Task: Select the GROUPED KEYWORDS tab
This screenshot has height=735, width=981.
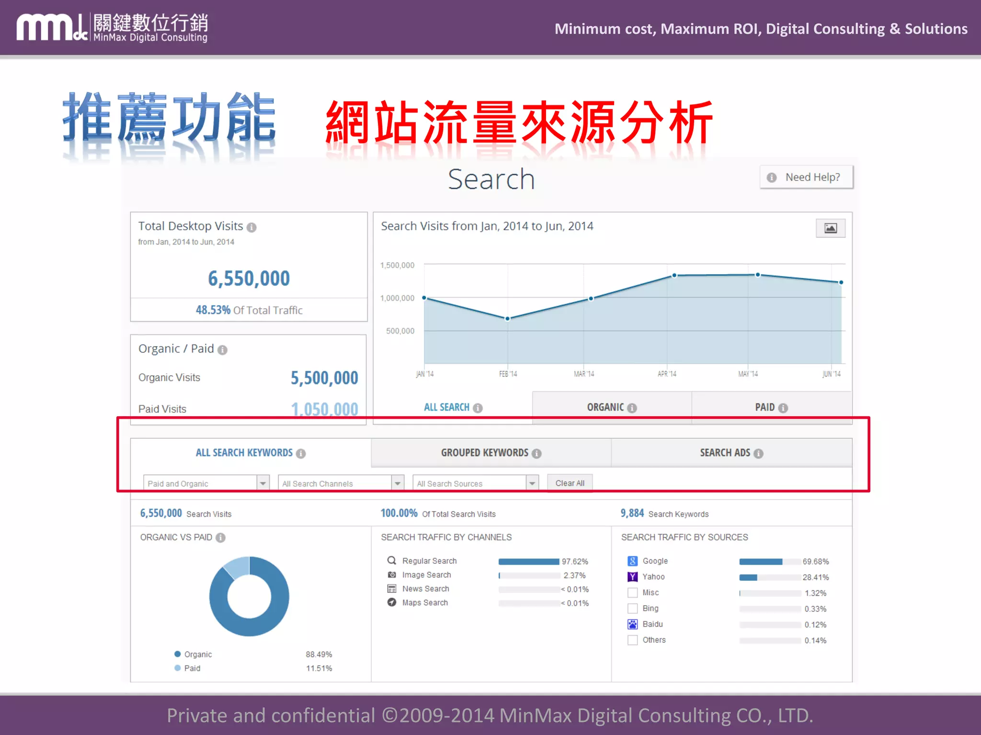Action: point(491,453)
